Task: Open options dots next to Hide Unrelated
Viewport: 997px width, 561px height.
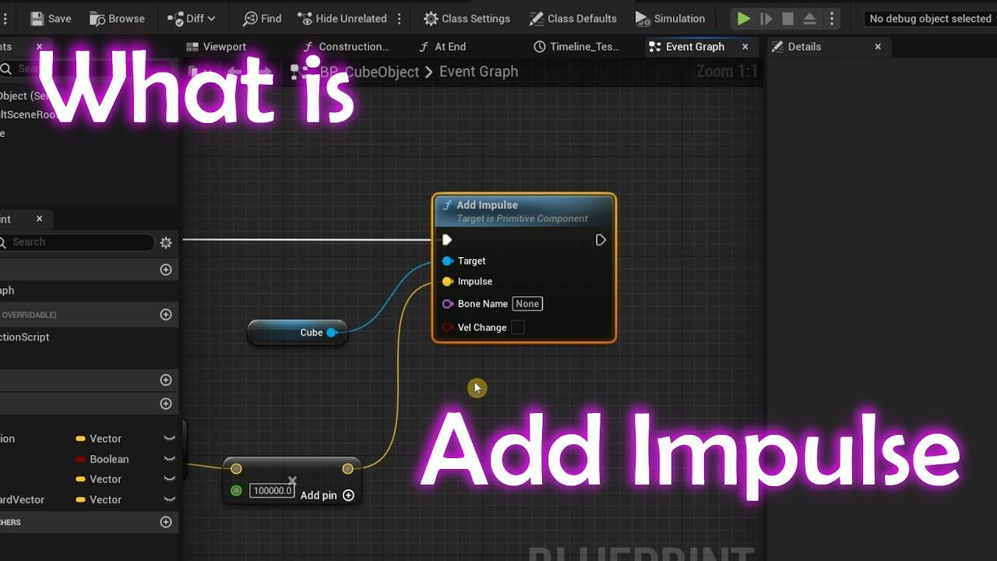Action: point(399,18)
